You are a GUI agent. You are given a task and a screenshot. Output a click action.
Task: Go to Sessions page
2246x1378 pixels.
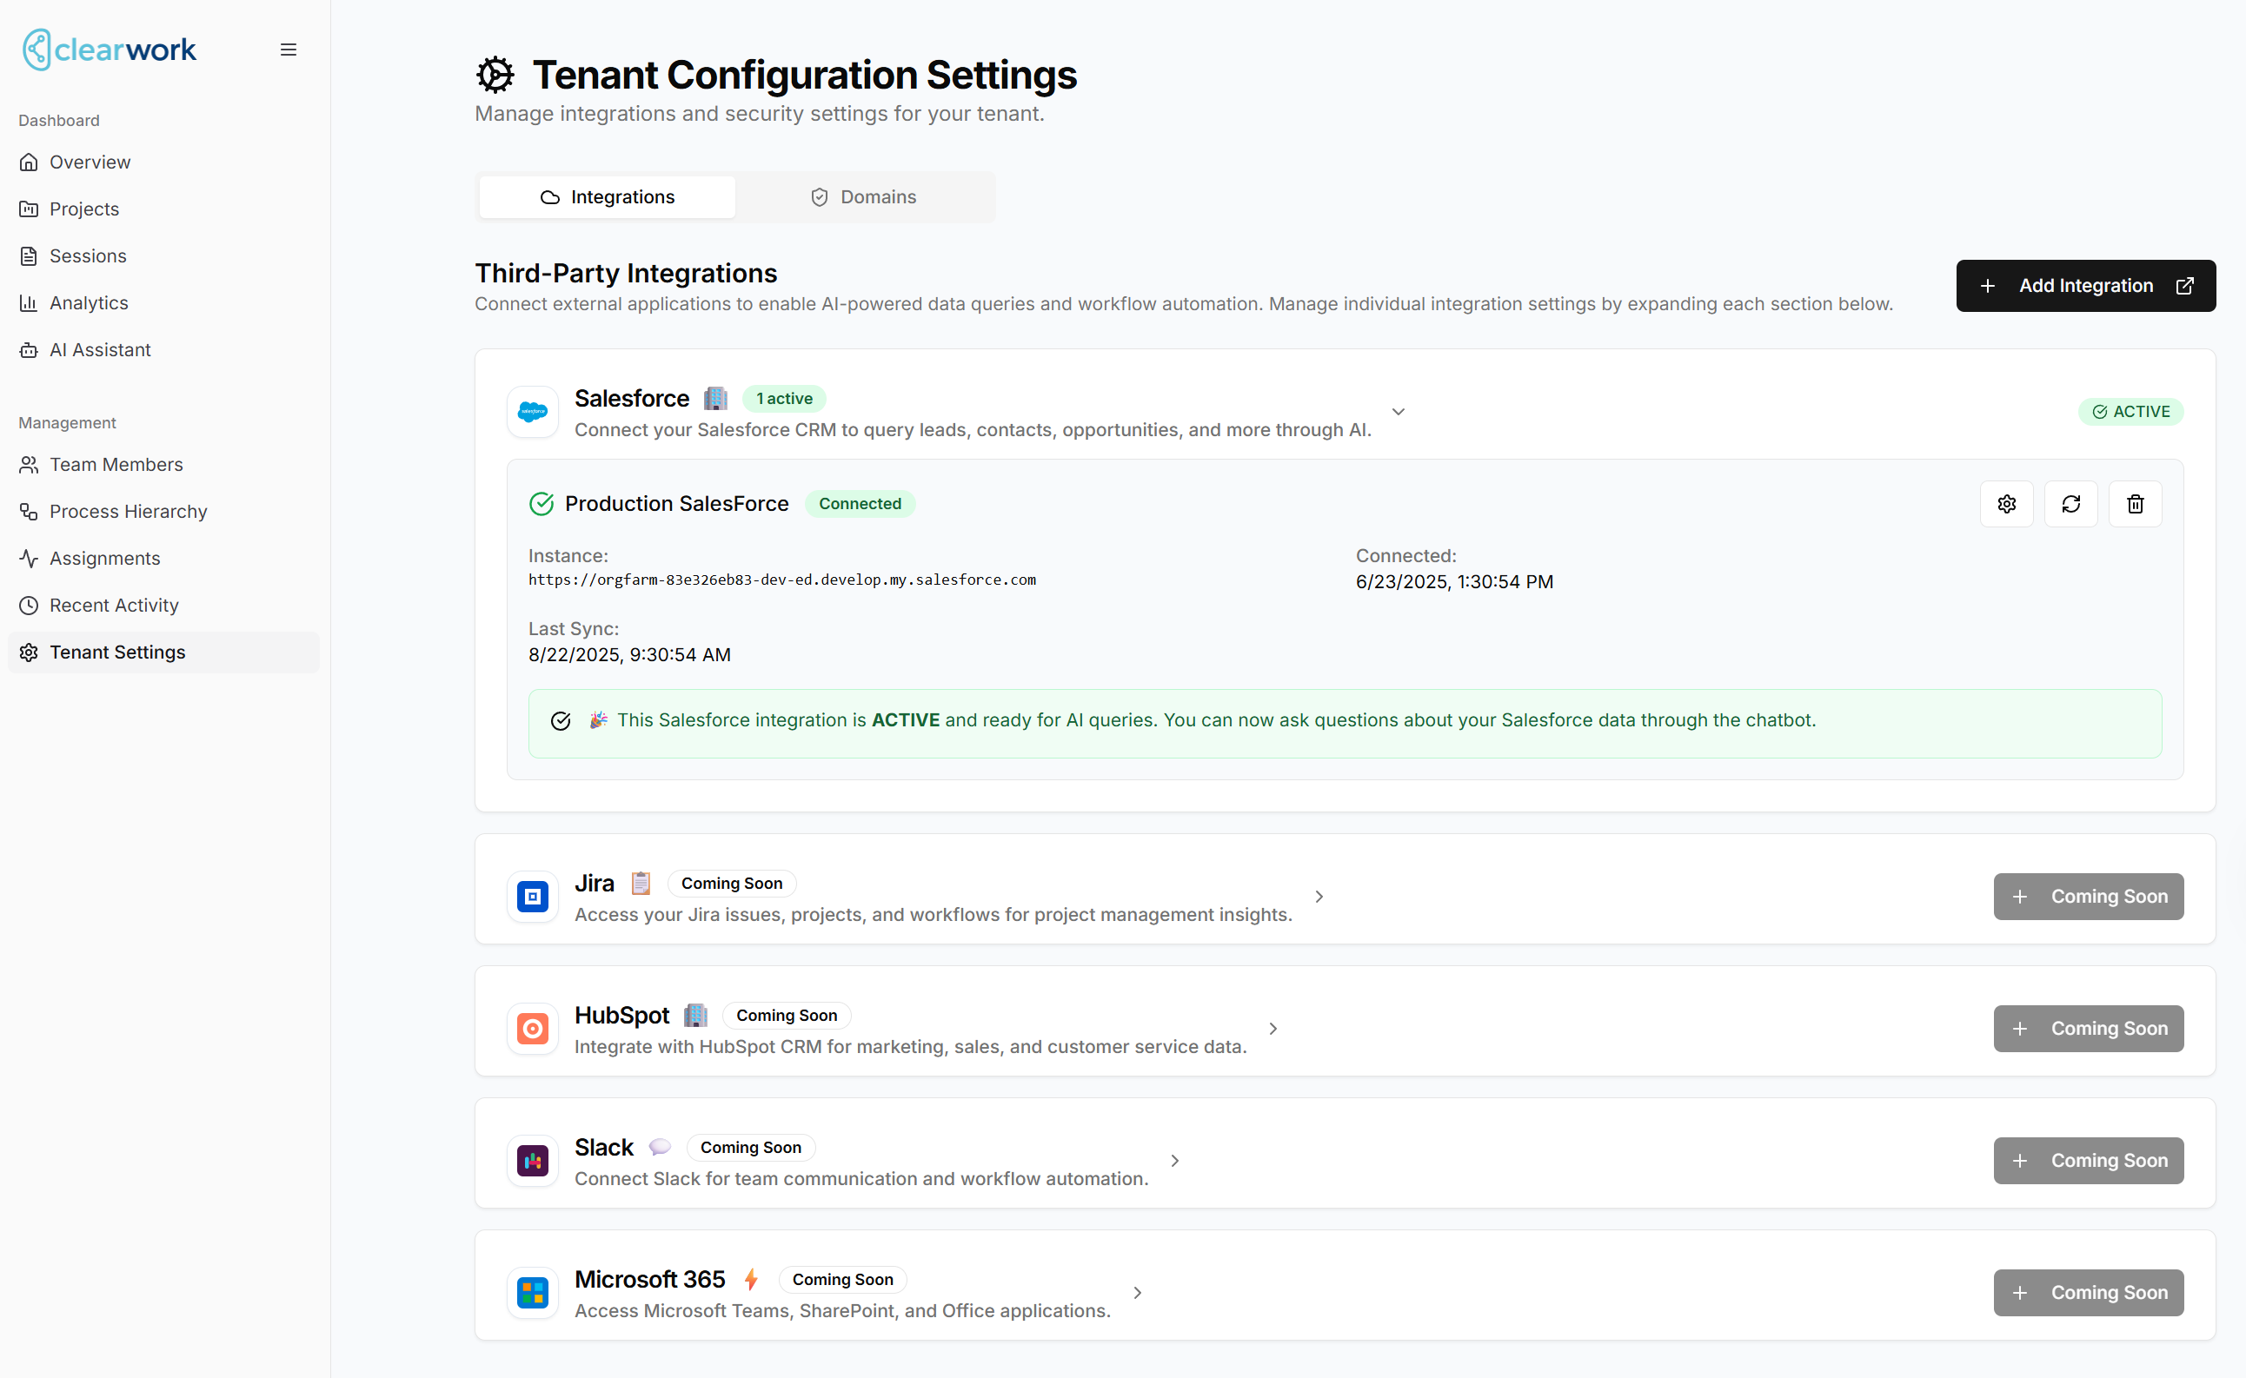[163, 256]
